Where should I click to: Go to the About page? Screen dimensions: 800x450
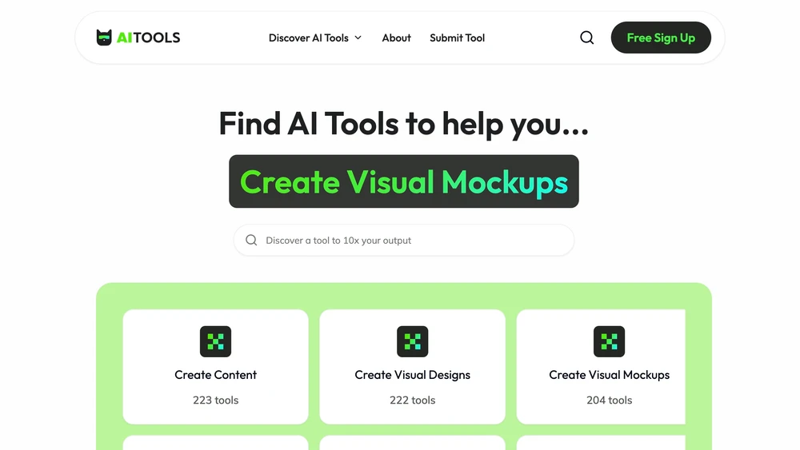[397, 38]
